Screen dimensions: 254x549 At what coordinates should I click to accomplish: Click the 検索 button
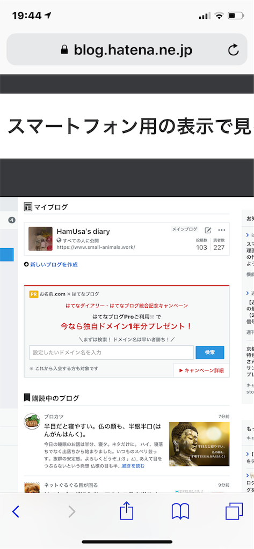click(210, 353)
